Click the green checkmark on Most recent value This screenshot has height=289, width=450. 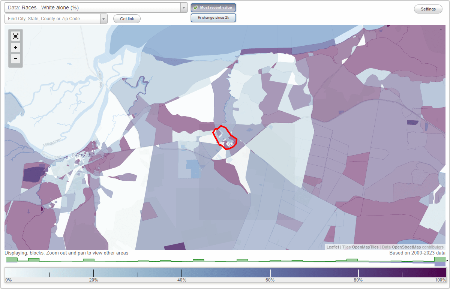(x=196, y=7)
